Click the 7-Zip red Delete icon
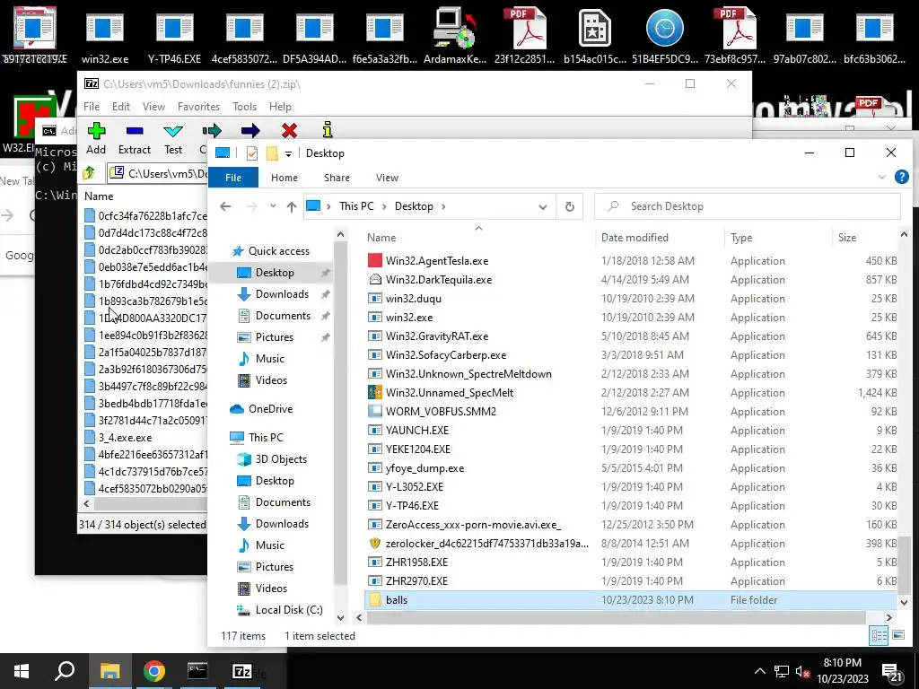The width and height of the screenshot is (919, 689). 289,131
